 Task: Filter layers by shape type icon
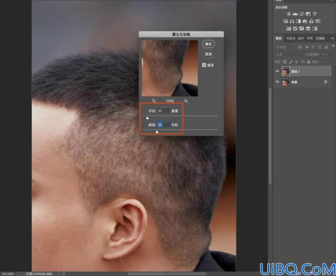tap(320, 47)
